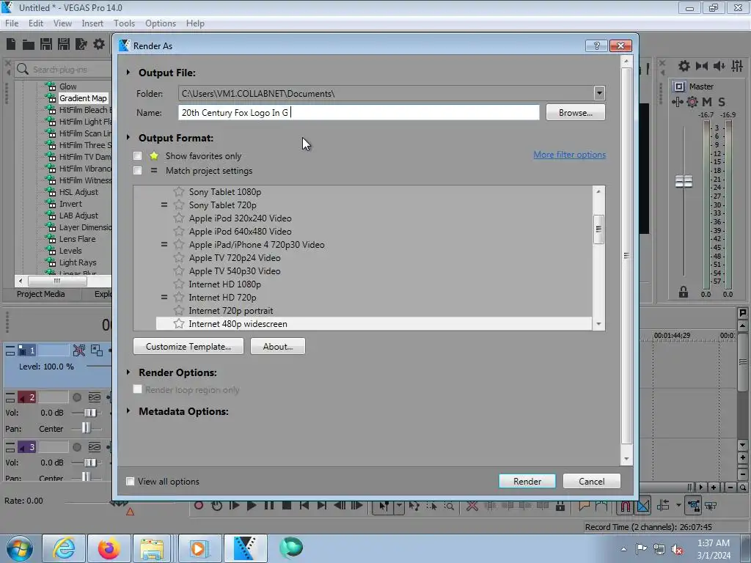
Task: Click Go to Start transport button
Action: click(x=304, y=506)
